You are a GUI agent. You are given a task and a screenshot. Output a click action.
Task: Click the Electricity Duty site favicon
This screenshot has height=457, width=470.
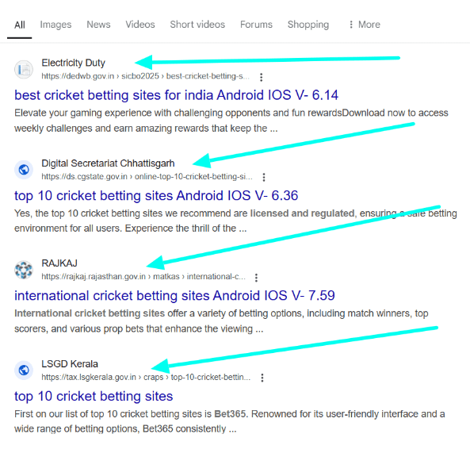pyautogui.click(x=24, y=70)
